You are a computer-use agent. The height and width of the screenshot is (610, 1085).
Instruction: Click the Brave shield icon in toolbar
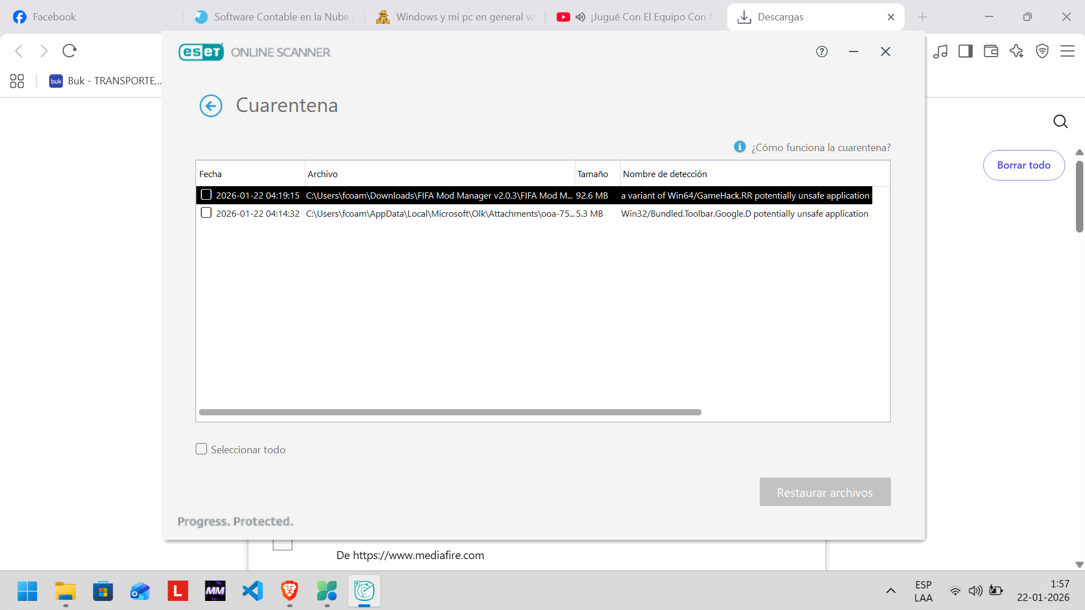(1042, 51)
